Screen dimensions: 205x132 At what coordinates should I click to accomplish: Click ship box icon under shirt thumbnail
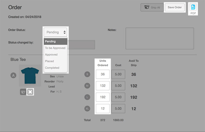[x=23, y=92]
